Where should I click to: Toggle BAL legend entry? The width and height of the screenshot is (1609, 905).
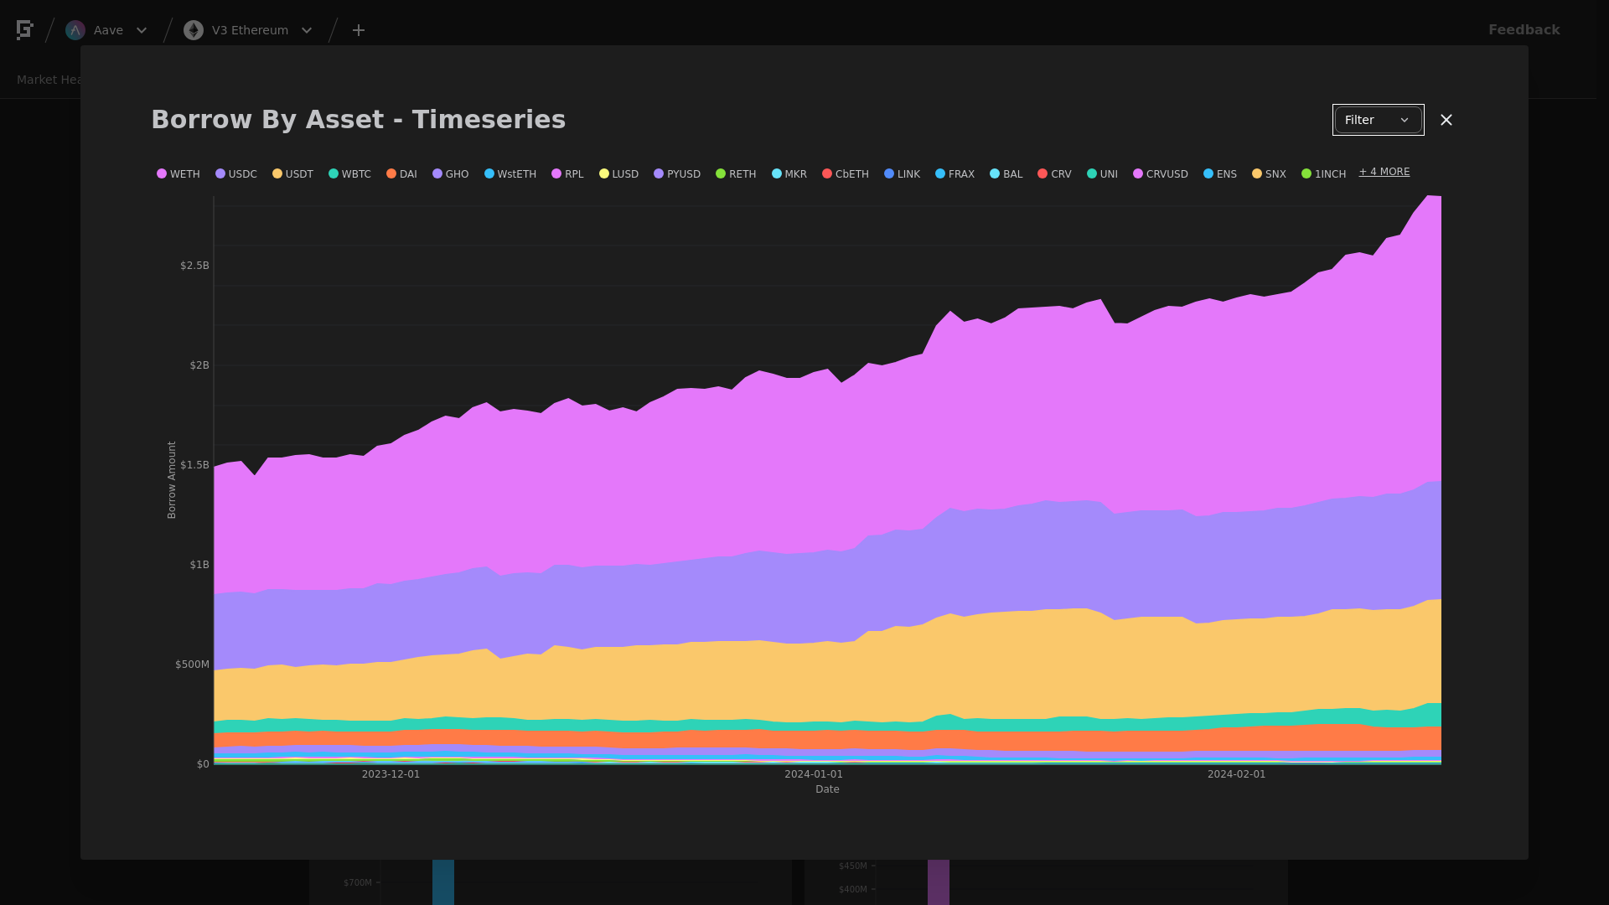coord(1006,174)
